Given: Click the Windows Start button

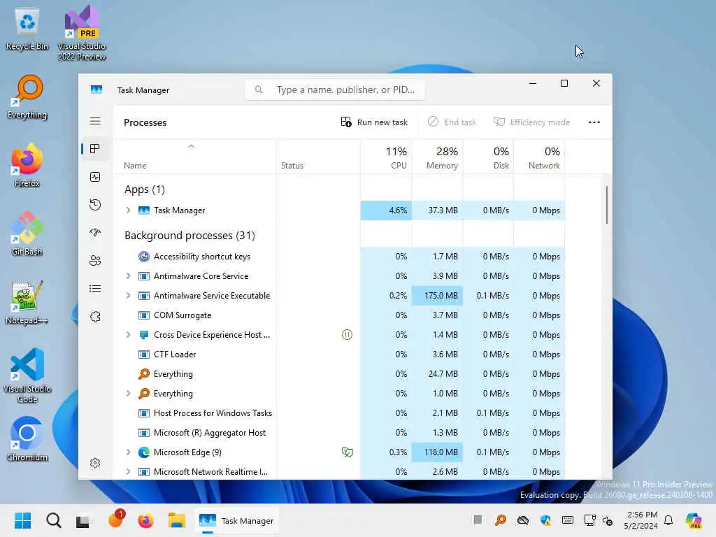Looking at the screenshot, I should tap(22, 520).
